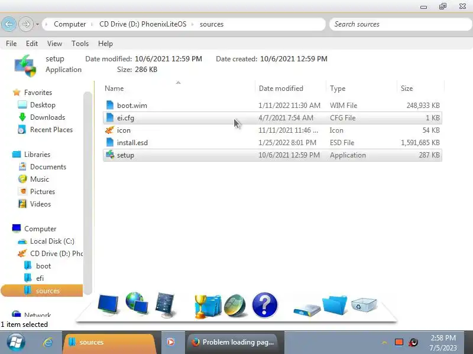Select CD Drive (D:) PhoenixLiteOS breadcrumb

(142, 24)
